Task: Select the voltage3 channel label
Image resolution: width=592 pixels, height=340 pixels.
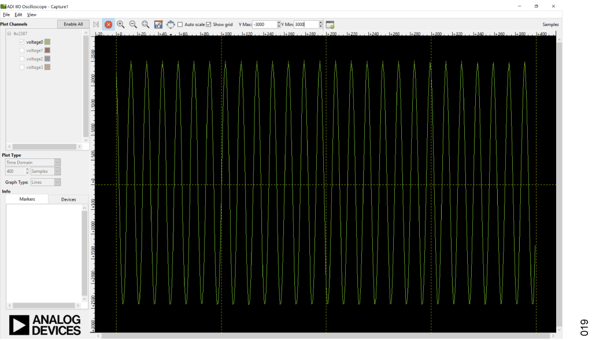Action: coord(34,67)
